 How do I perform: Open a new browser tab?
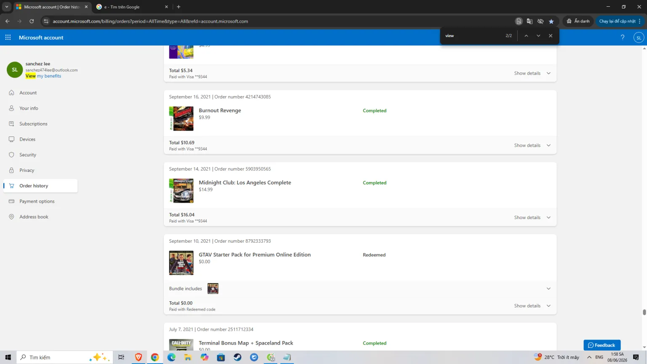click(179, 7)
